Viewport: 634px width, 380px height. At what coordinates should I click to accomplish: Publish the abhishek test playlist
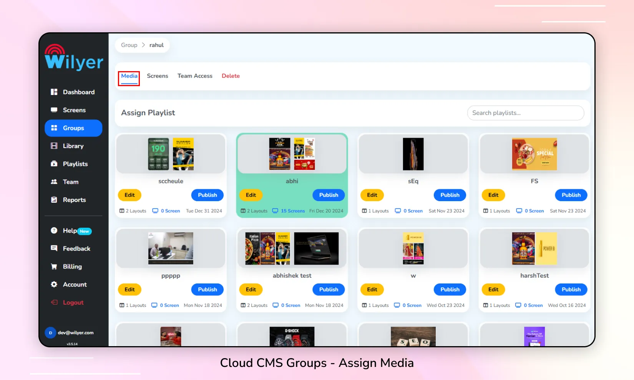(x=329, y=290)
